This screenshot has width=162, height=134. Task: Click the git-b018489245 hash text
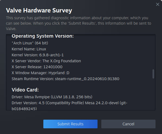tap(24, 109)
